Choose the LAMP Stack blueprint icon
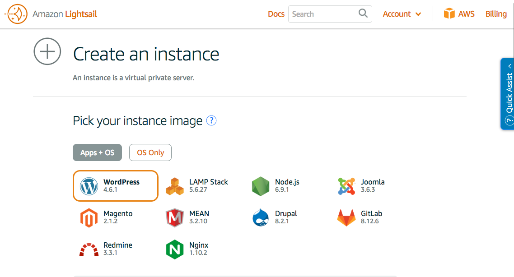This screenshot has width=514, height=277. pyautogui.click(x=175, y=186)
